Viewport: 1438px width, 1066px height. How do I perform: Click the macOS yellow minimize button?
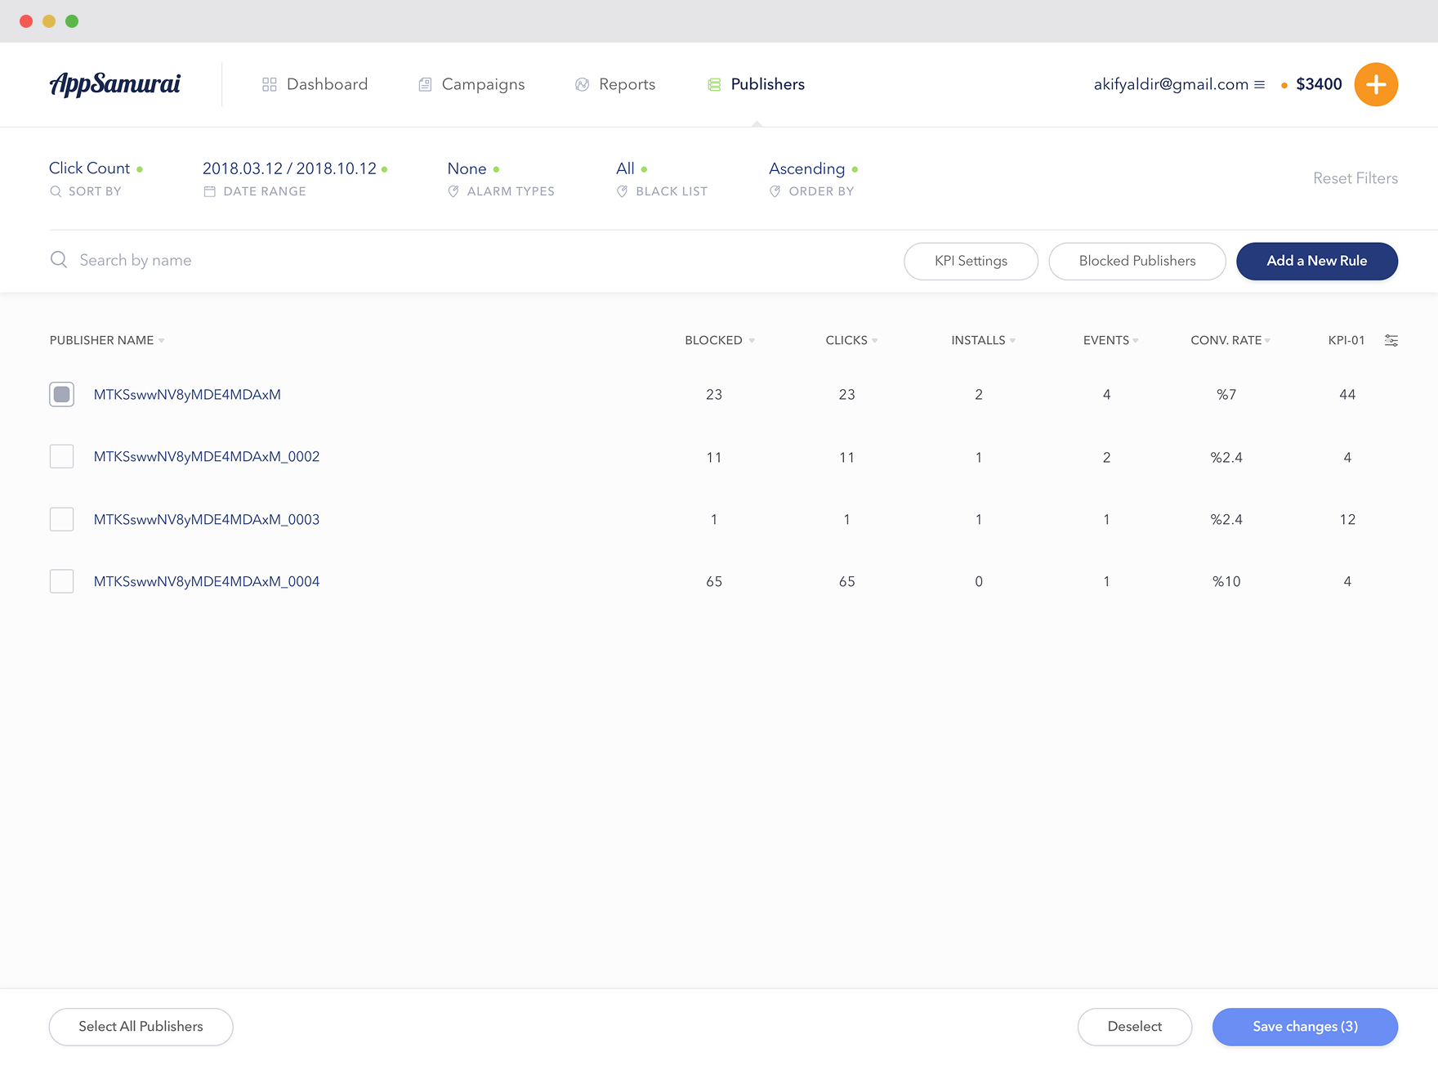pyautogui.click(x=49, y=21)
